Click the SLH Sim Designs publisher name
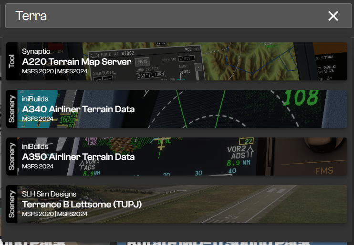This screenshot has height=245, width=354. pyautogui.click(x=49, y=194)
